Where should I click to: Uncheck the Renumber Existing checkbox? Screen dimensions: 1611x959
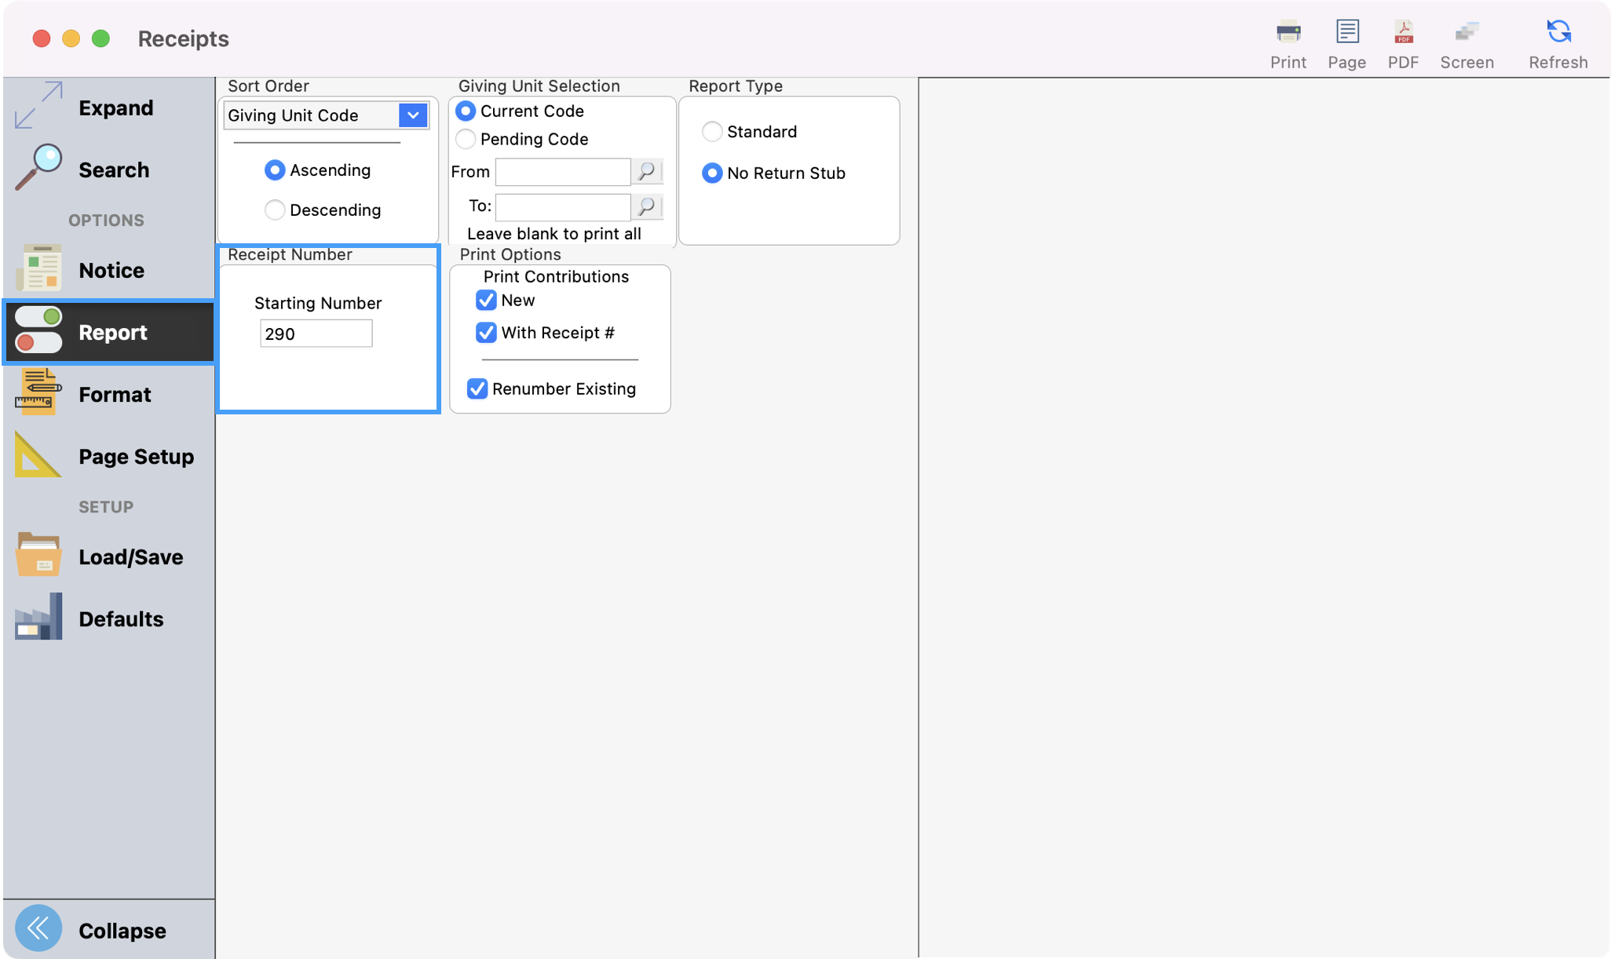477,389
